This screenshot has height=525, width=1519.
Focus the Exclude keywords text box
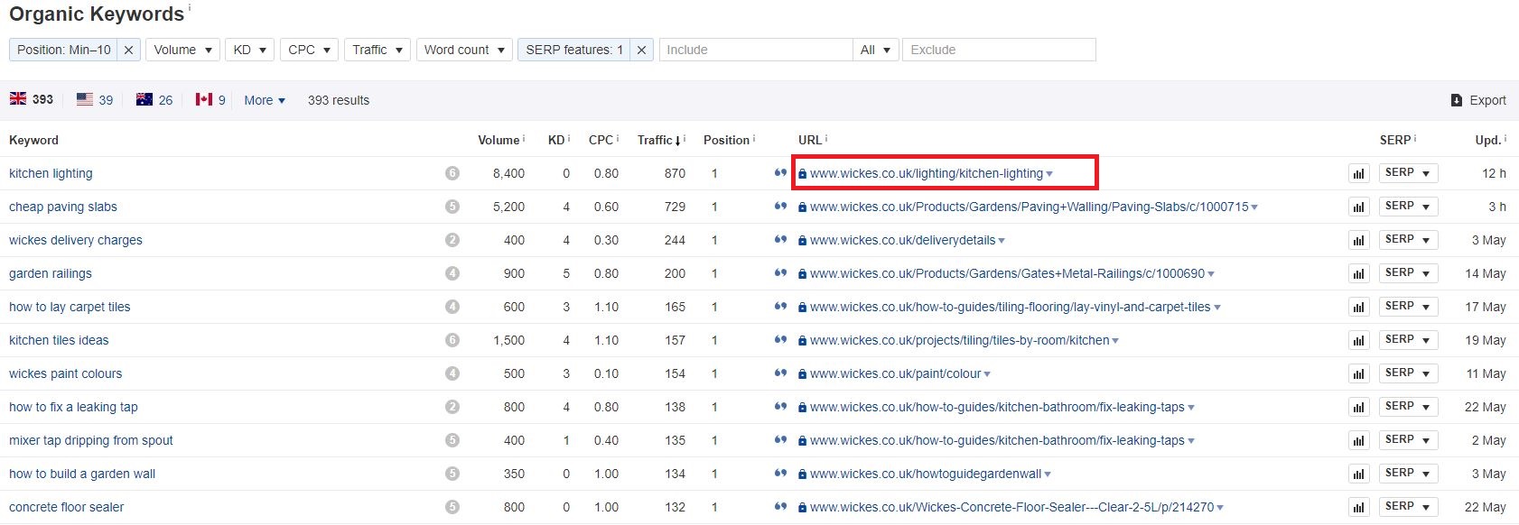pyautogui.click(x=999, y=50)
